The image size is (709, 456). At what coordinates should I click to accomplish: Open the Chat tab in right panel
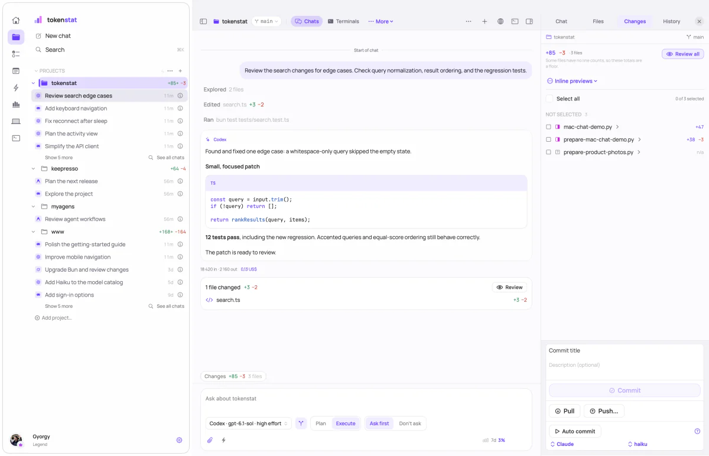click(x=561, y=21)
